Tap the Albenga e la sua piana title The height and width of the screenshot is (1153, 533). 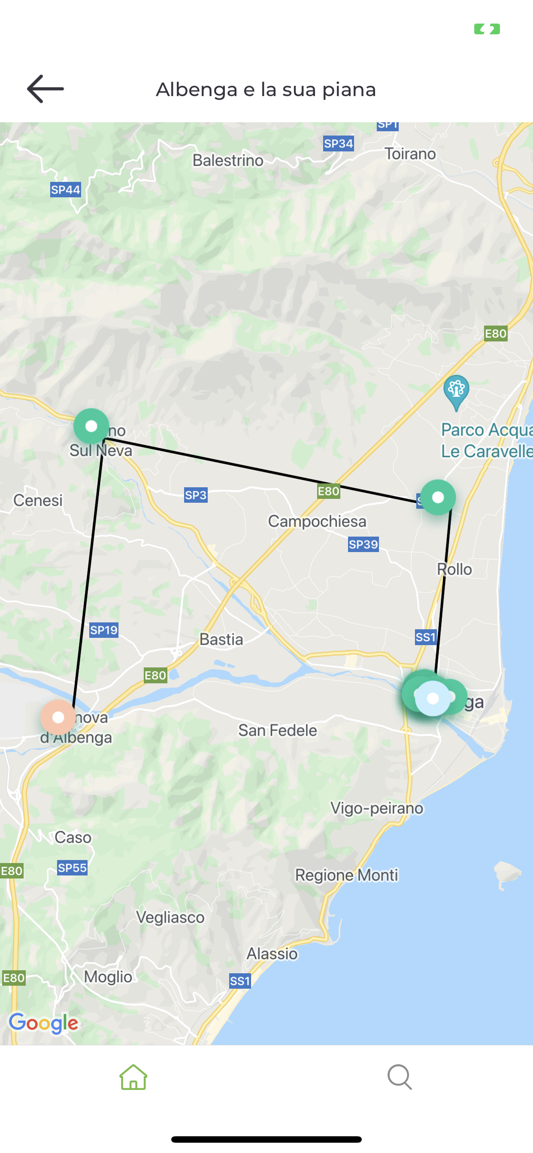266,90
